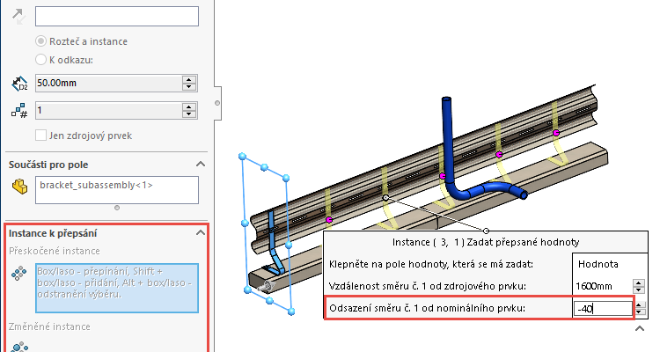Increase the instance count

(x=189, y=107)
